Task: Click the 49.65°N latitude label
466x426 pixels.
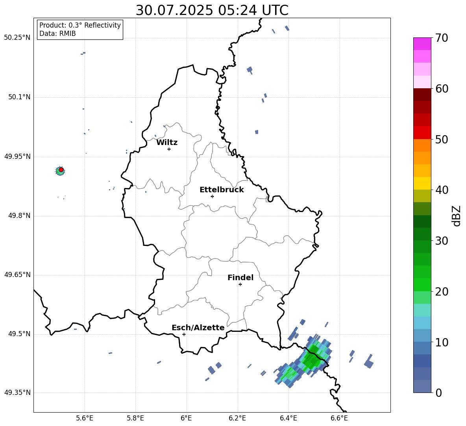Action: (17, 275)
